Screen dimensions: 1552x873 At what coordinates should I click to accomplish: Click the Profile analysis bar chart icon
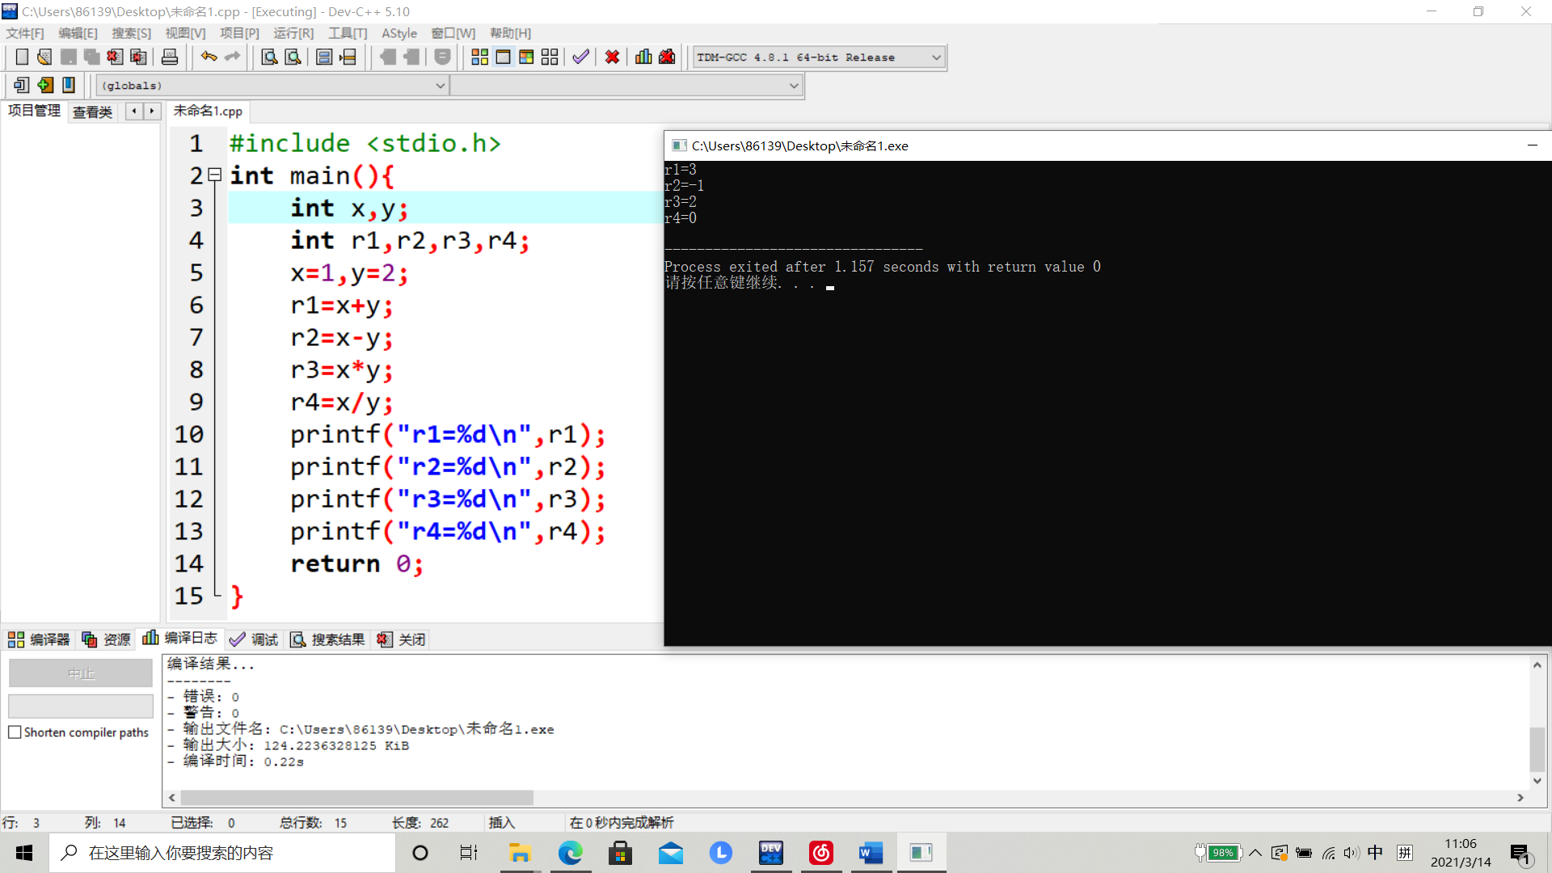pos(643,57)
